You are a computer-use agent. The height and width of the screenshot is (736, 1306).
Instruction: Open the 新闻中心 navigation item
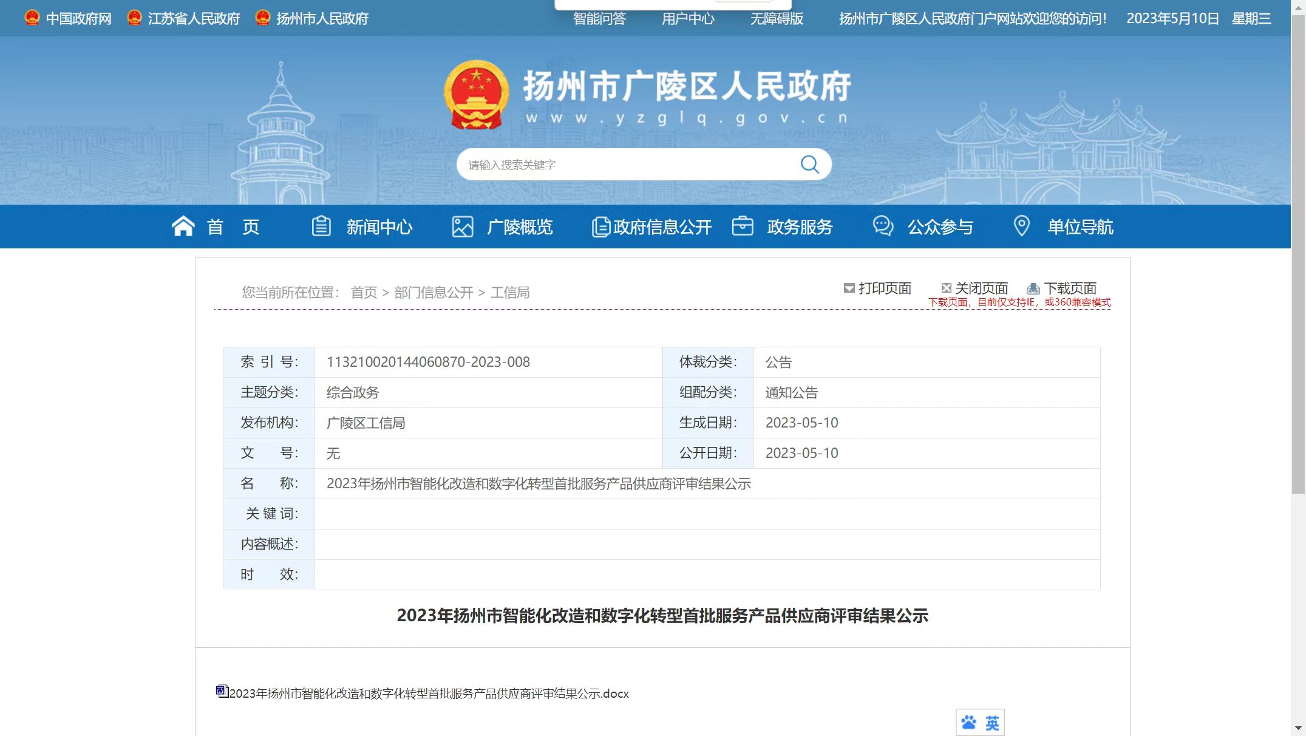[x=379, y=227]
